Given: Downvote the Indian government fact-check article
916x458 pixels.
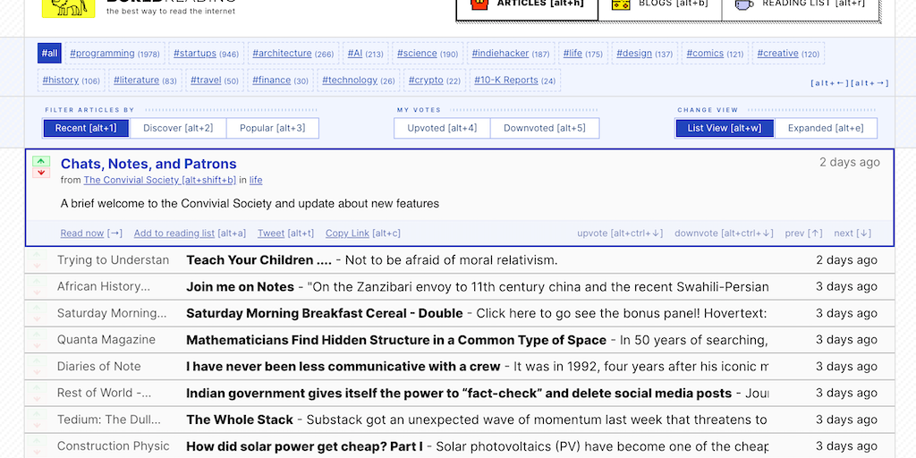Looking at the screenshot, I should click(37, 398).
